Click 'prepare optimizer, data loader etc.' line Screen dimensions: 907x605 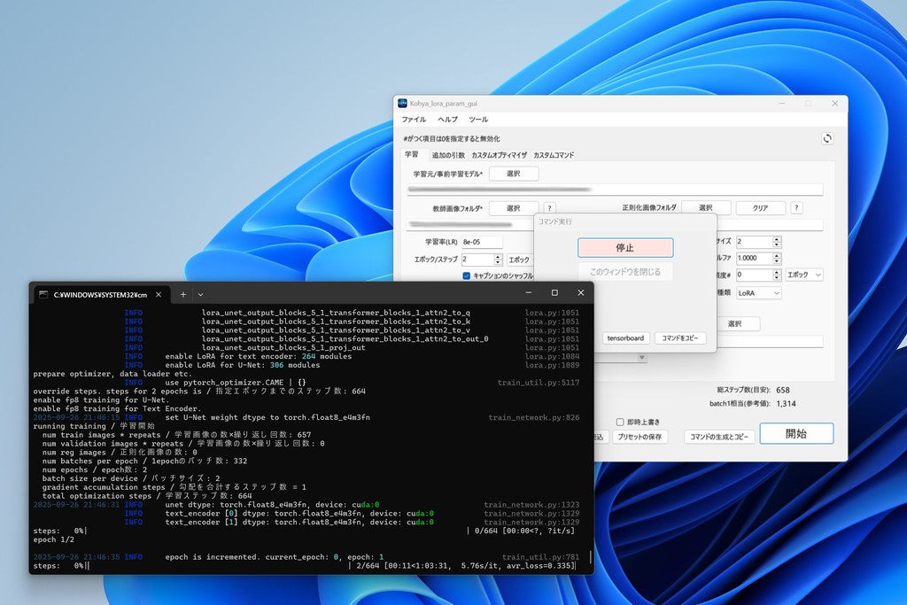coord(112,374)
